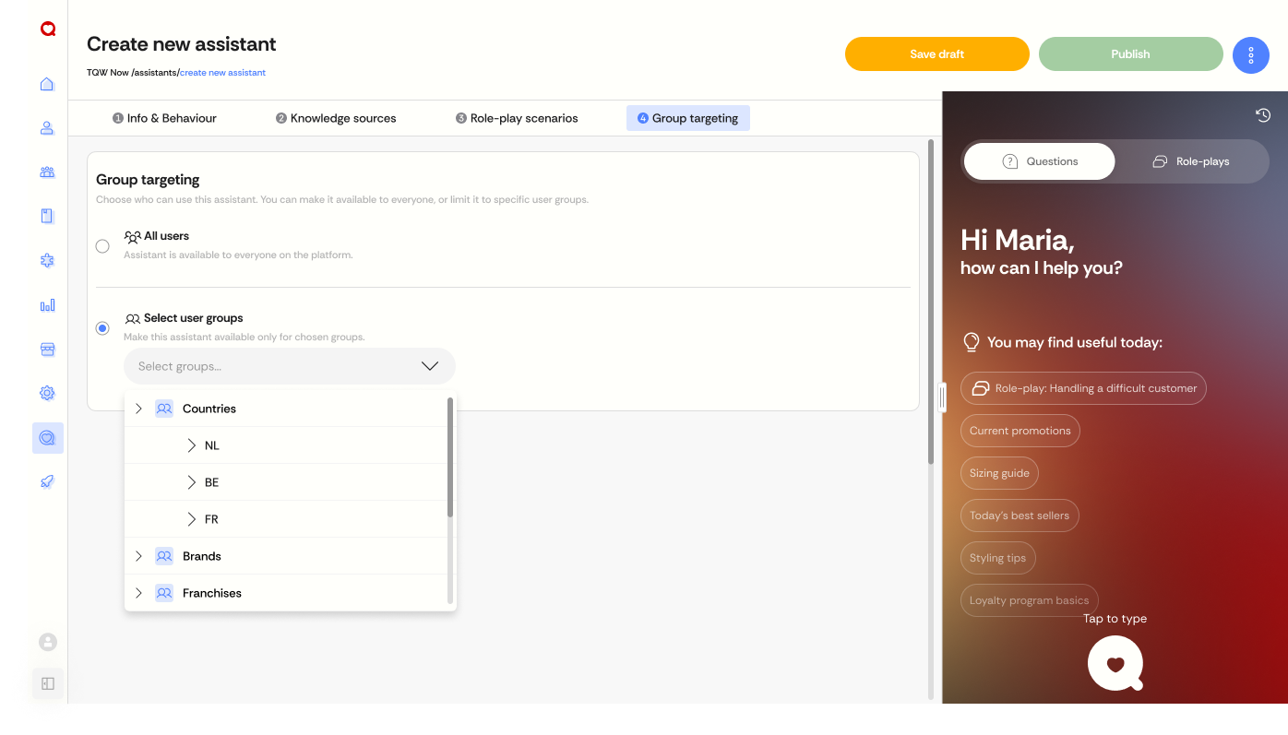
Task: Open the Select groups dropdown
Action: click(289, 366)
